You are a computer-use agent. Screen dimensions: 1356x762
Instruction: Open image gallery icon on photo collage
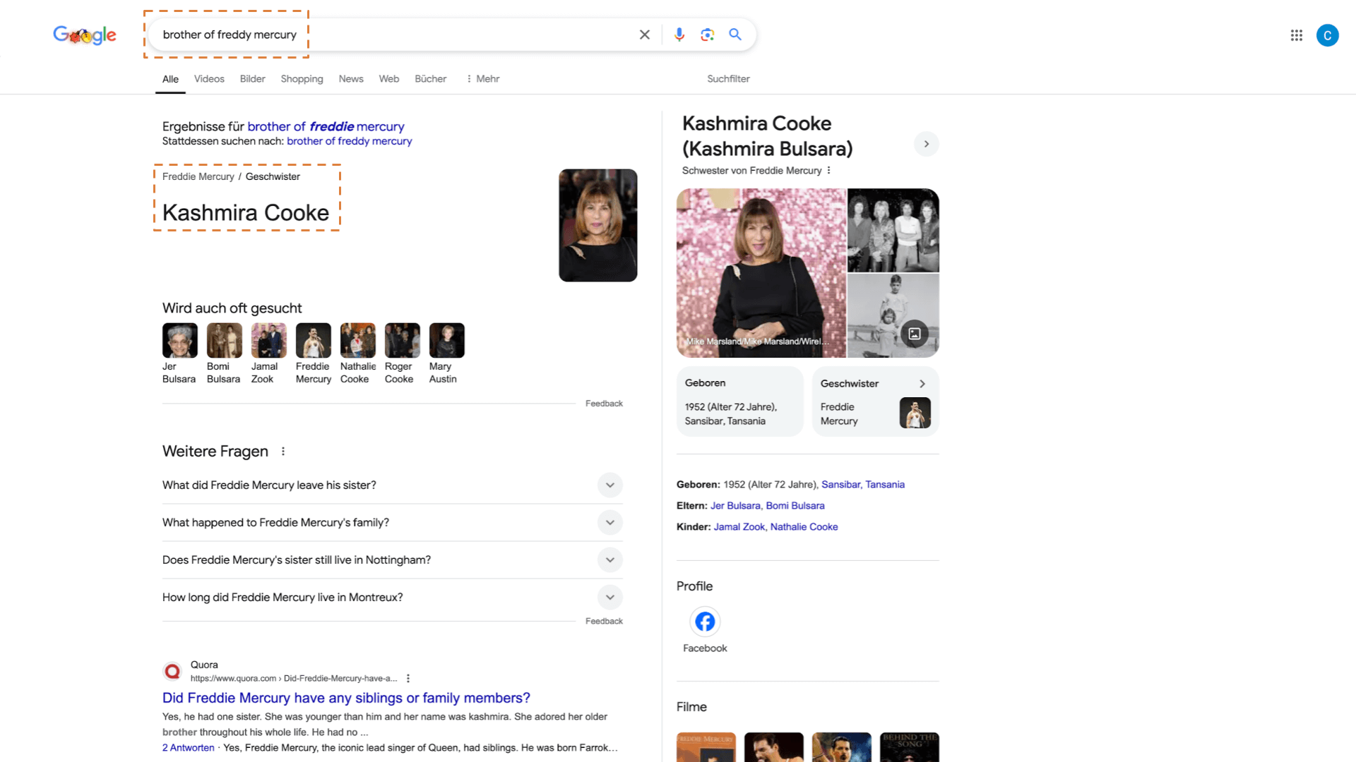point(914,334)
